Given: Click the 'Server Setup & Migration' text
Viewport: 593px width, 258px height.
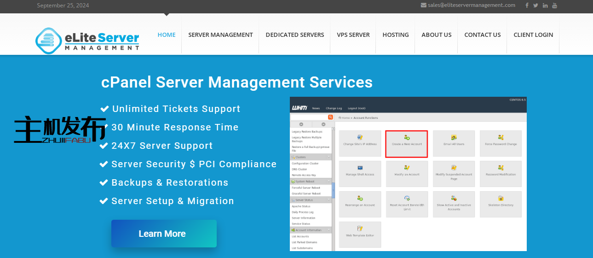Looking at the screenshot, I should click(173, 201).
